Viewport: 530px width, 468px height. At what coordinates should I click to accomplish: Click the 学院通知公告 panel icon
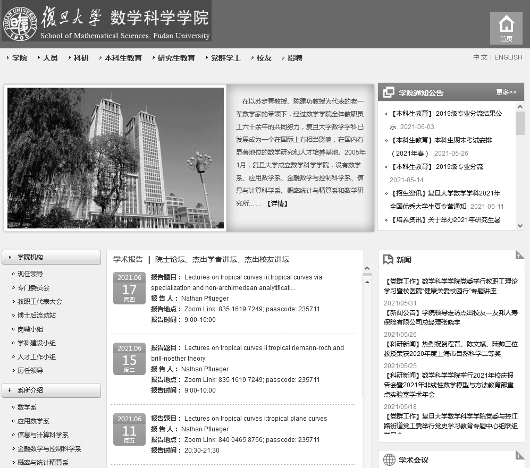389,92
